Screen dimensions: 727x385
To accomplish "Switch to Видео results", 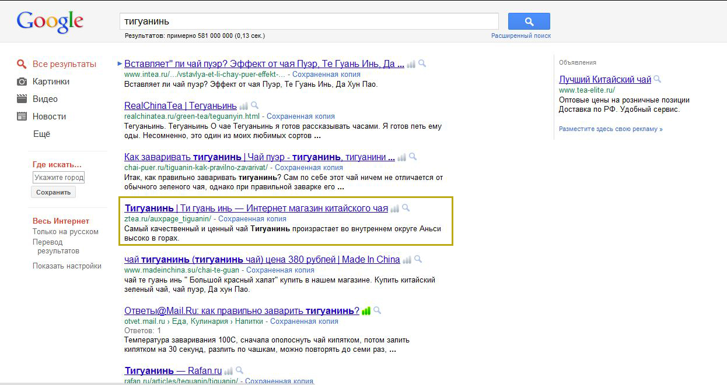I will (x=45, y=99).
